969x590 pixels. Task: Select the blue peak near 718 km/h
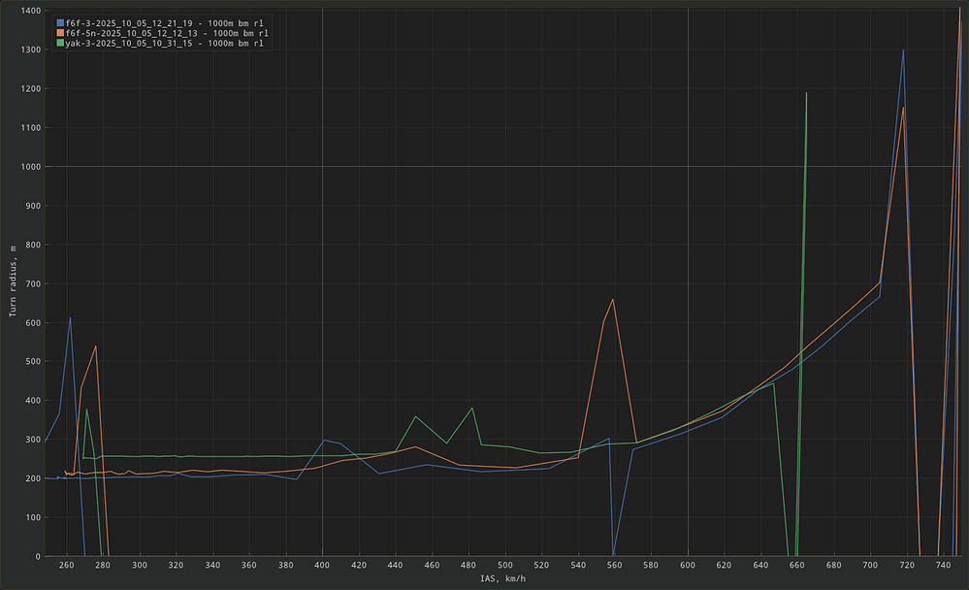click(x=903, y=50)
